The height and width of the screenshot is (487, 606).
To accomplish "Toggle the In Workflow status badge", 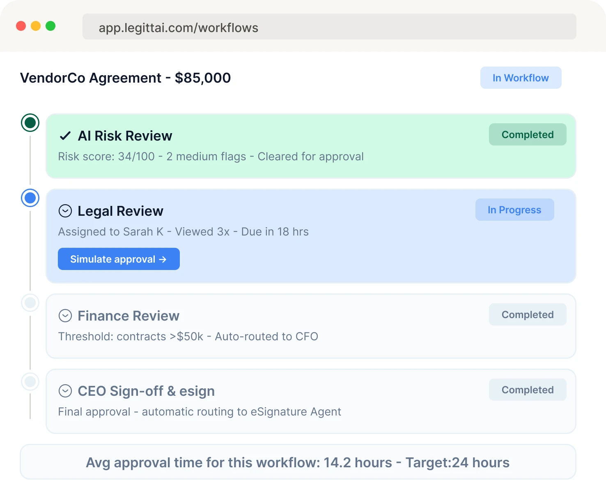I will 521,78.
